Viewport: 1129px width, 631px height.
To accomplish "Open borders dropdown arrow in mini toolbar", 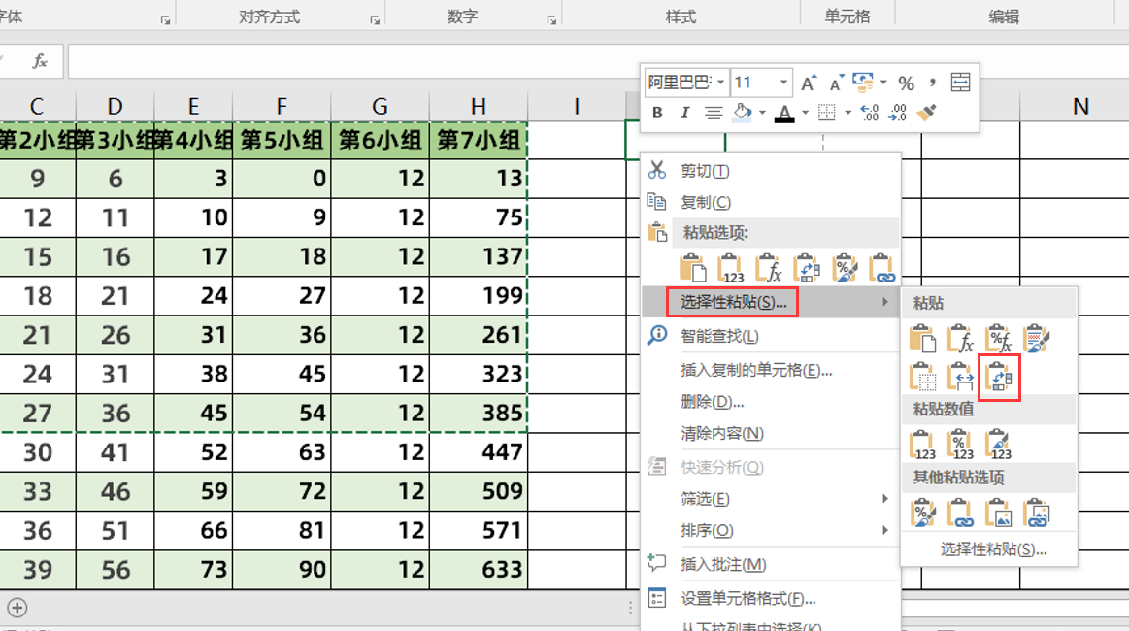I will (847, 113).
